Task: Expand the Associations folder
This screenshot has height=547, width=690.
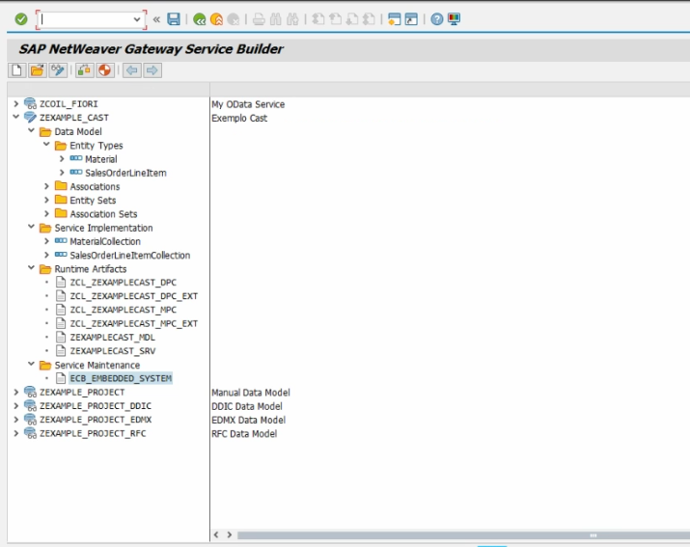Action: click(46, 187)
